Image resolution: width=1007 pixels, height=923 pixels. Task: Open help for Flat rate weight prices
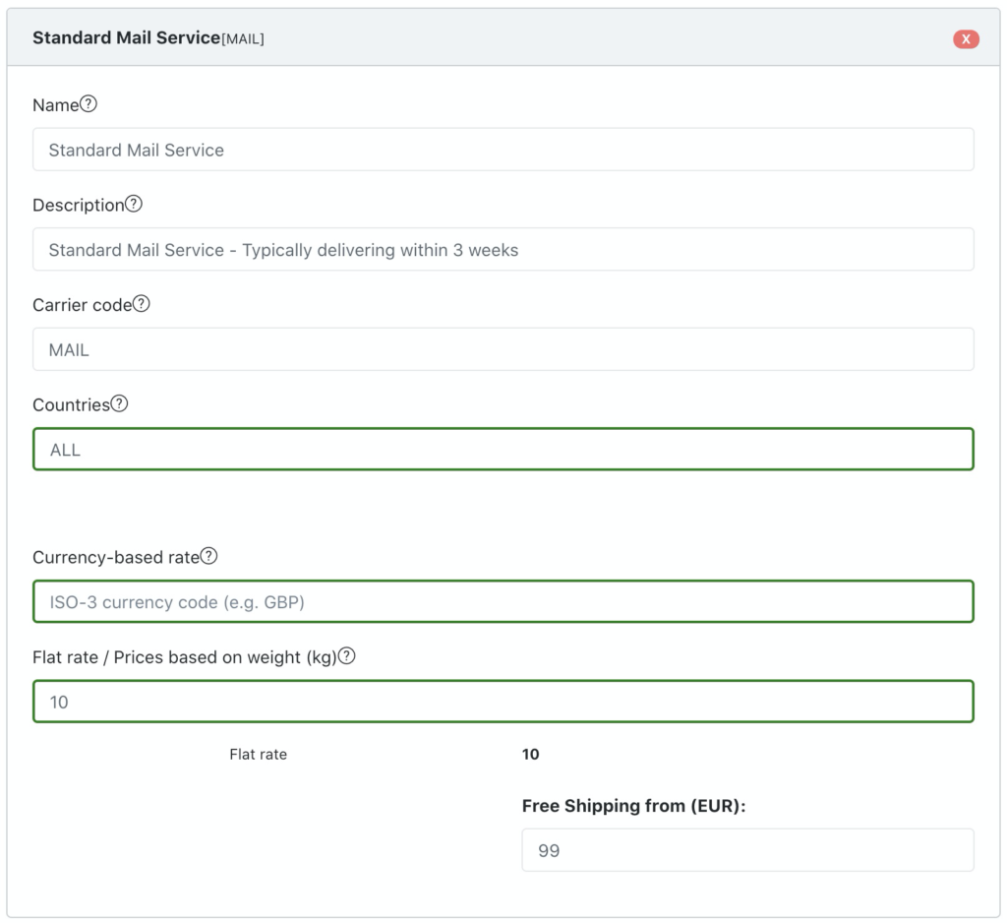coord(346,655)
